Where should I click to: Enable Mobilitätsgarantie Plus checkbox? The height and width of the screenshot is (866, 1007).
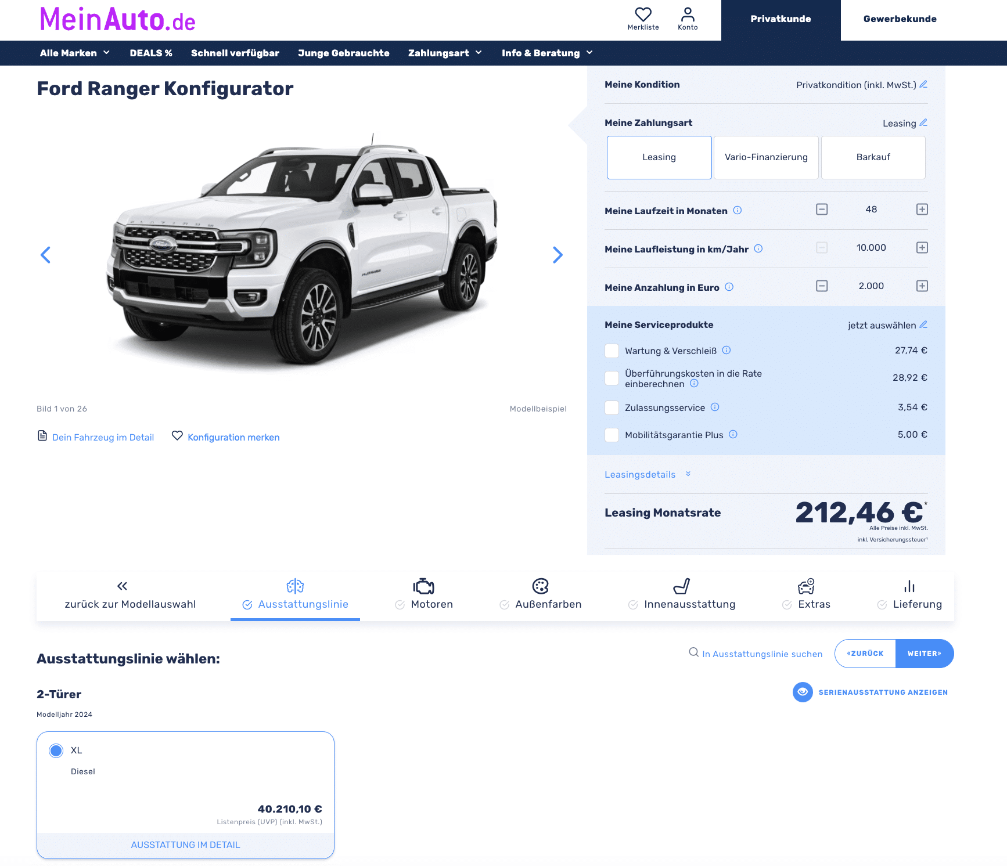[612, 435]
